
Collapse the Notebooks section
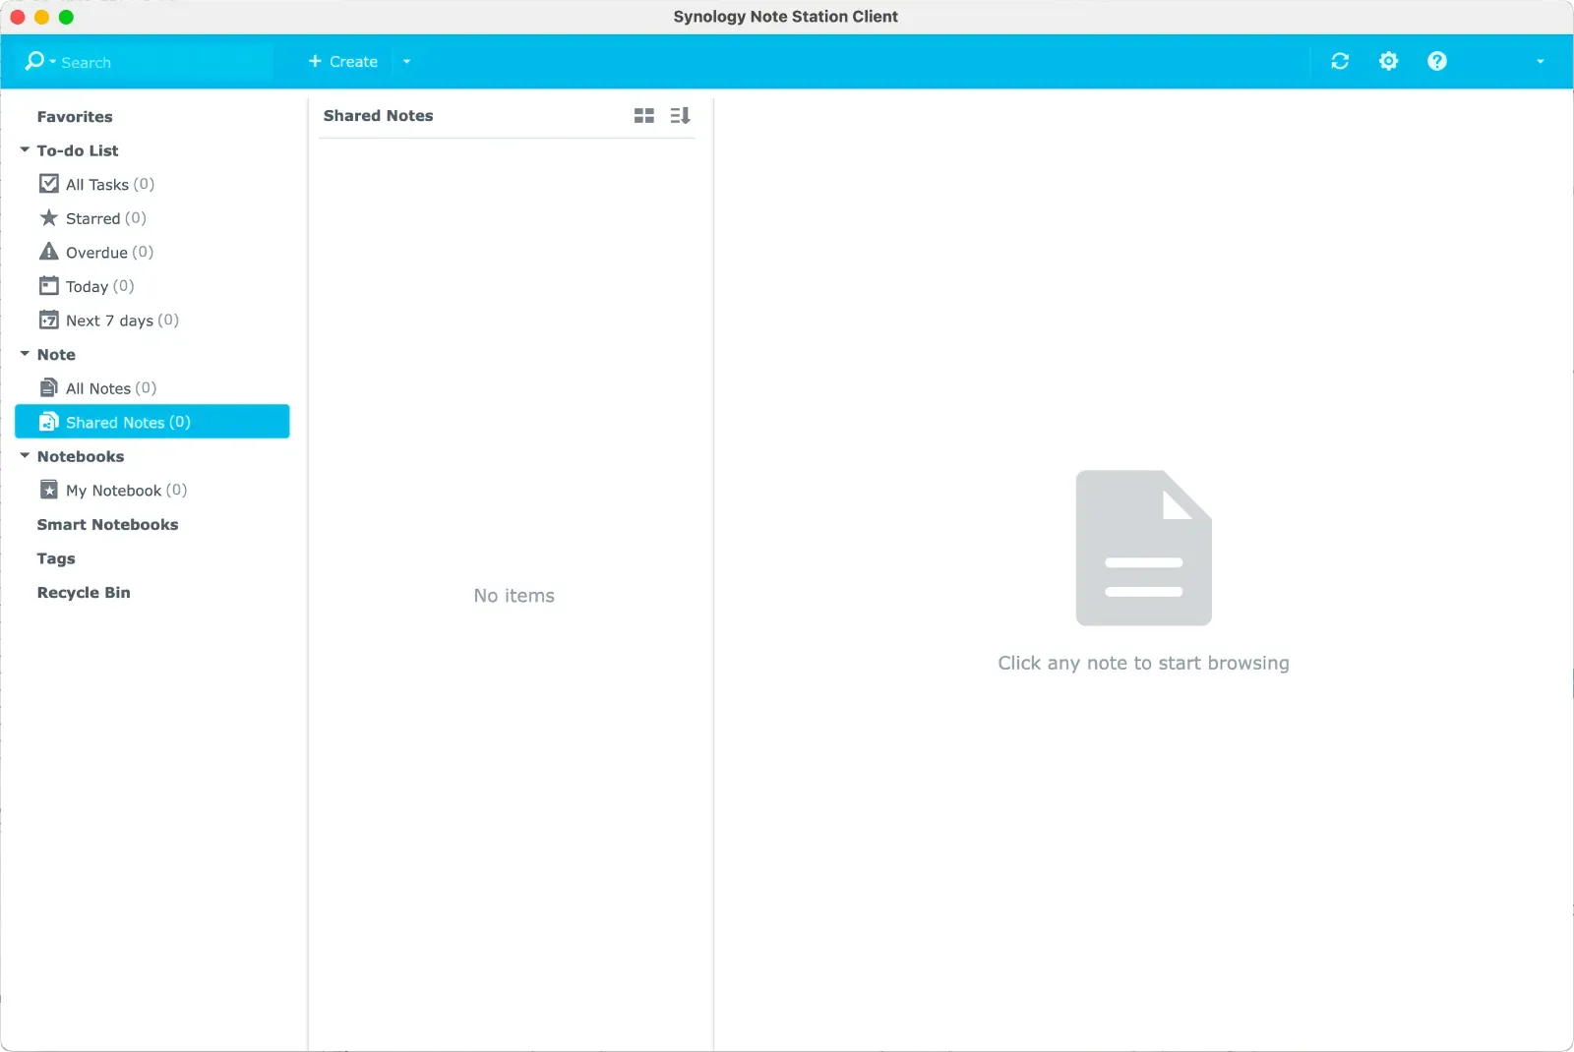click(x=25, y=456)
